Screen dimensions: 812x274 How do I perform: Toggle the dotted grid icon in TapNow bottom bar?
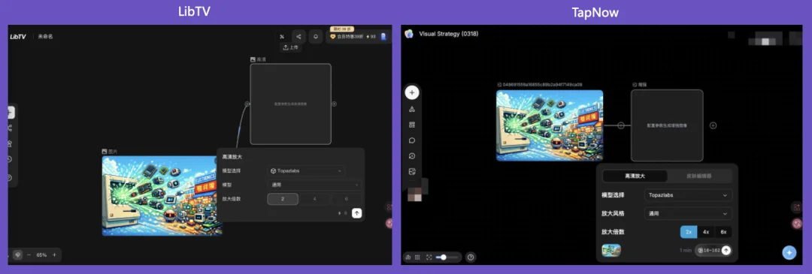417,257
